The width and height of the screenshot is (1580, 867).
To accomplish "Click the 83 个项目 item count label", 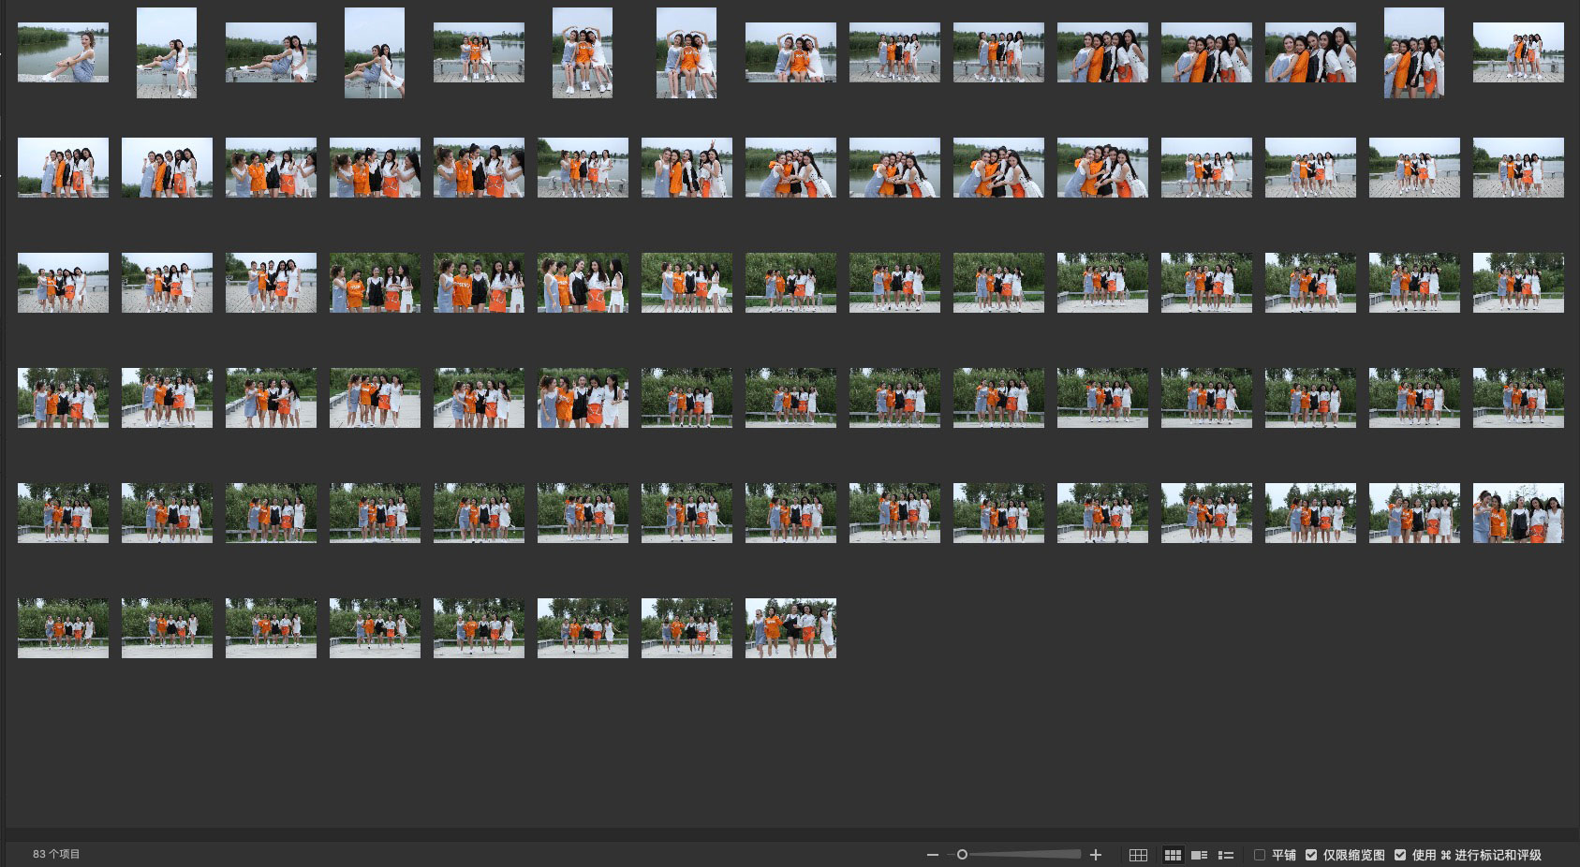I will [x=56, y=855].
